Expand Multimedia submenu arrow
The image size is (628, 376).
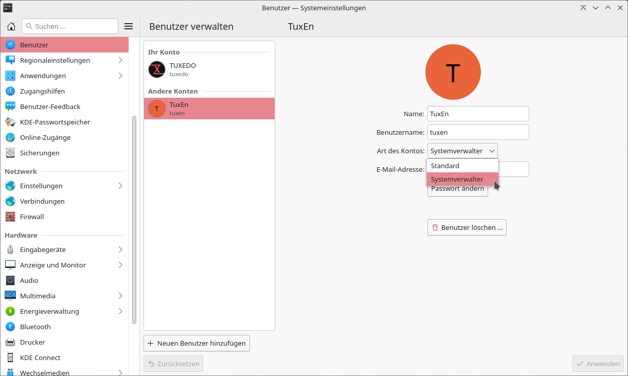pyautogui.click(x=120, y=296)
